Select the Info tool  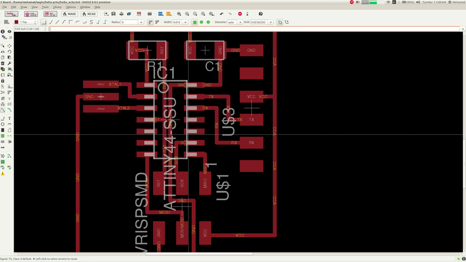[x=3, y=31]
